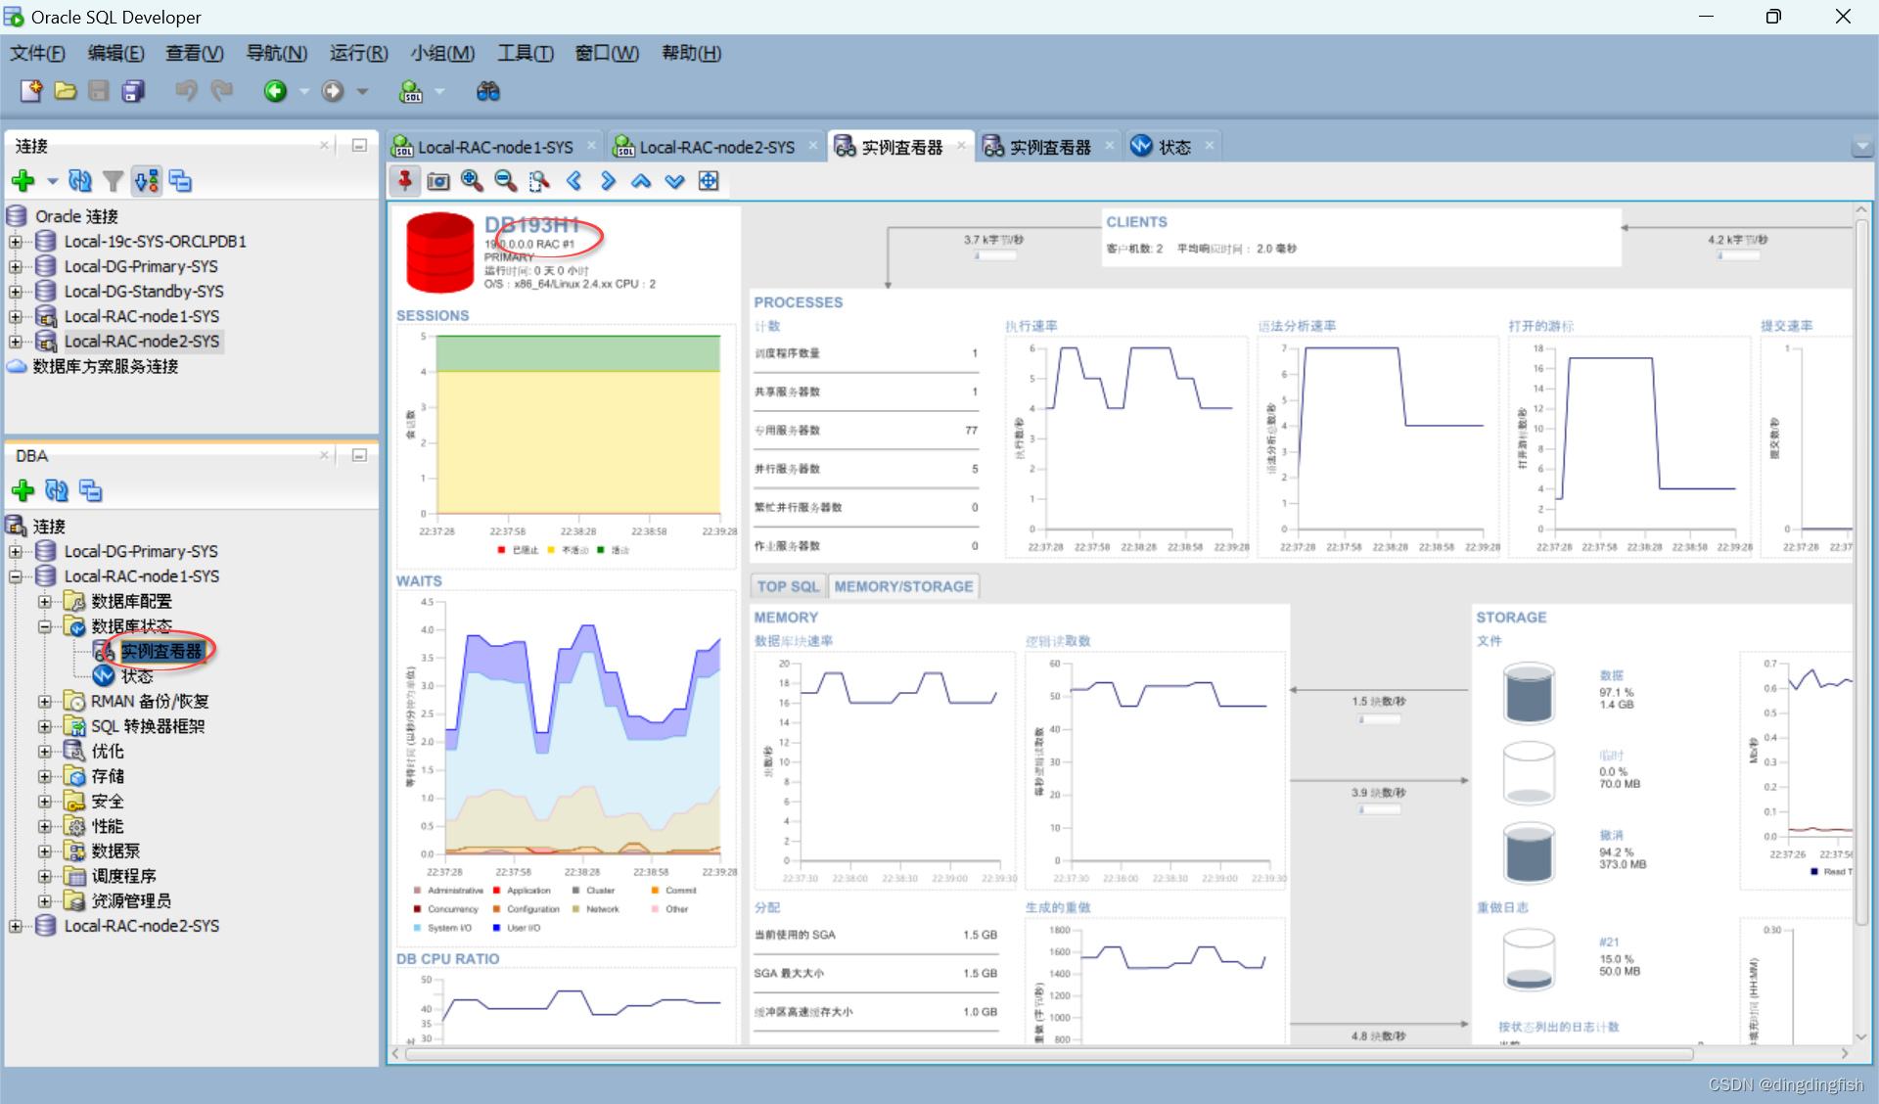Expand Local-19c-SYS-ORCLPDB1 connection node
Image resolution: width=1879 pixels, height=1104 pixels.
[x=16, y=241]
